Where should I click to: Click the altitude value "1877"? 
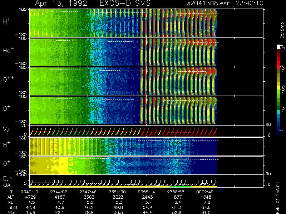177,197
